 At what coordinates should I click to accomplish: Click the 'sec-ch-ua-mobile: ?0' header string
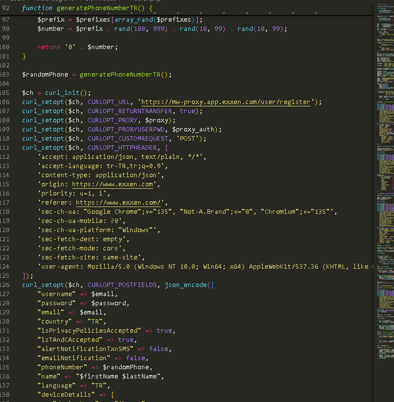[80, 221]
